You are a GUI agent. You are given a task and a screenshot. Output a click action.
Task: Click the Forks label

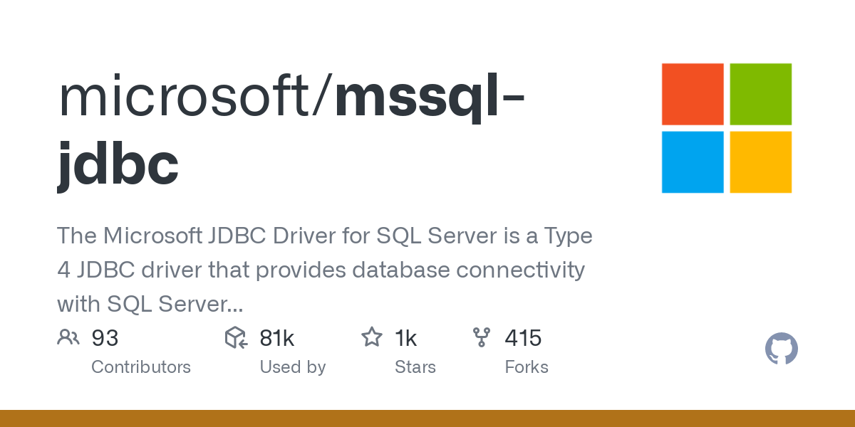pos(527,367)
